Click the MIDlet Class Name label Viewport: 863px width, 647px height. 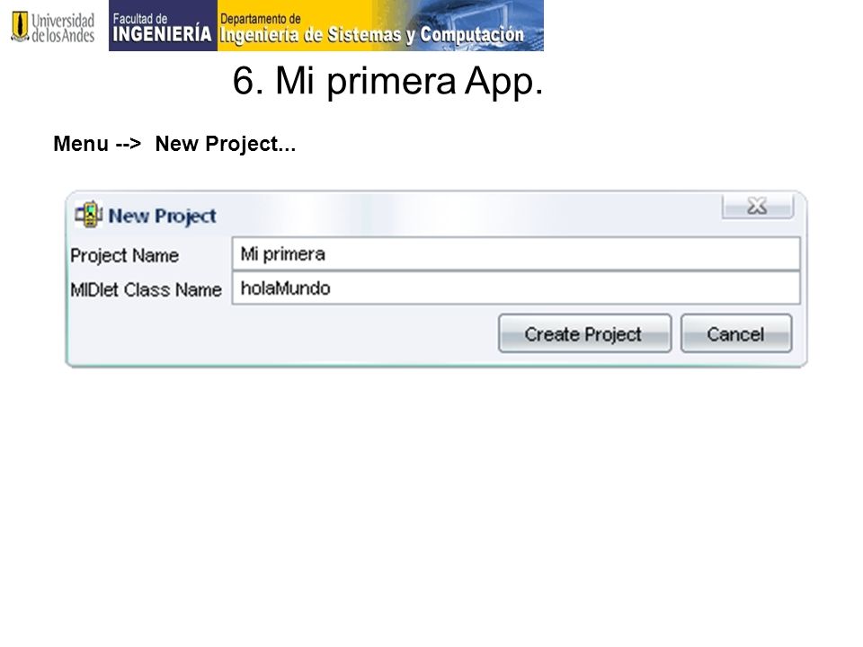pyautogui.click(x=146, y=289)
